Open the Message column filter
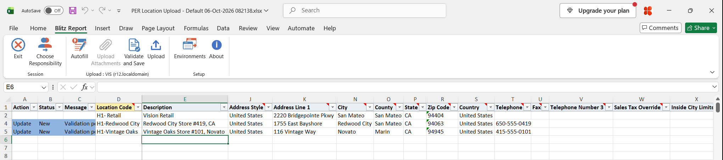The height and width of the screenshot is (160, 723). (91, 107)
